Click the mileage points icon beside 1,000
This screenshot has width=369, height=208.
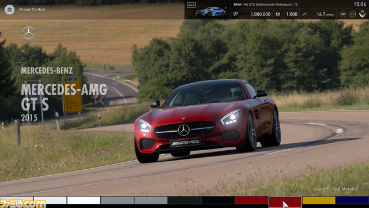tap(278, 14)
